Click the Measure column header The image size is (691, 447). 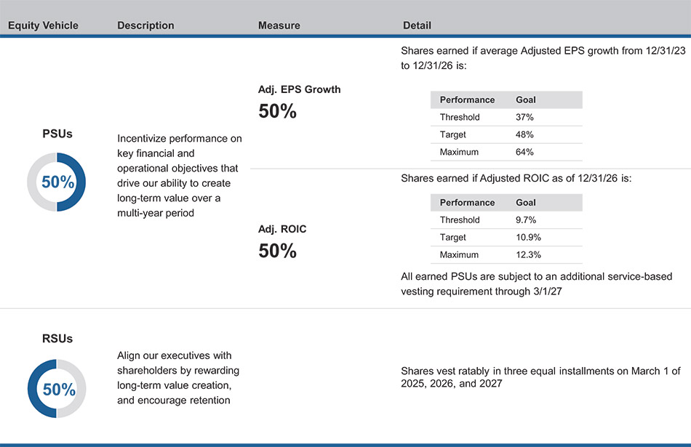tap(279, 25)
